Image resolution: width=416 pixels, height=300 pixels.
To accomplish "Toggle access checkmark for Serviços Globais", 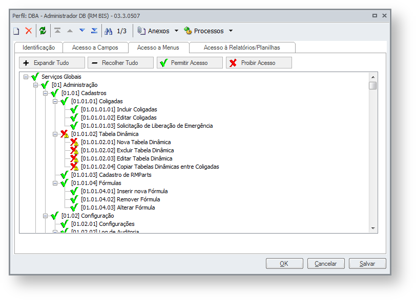I will coord(35,77).
